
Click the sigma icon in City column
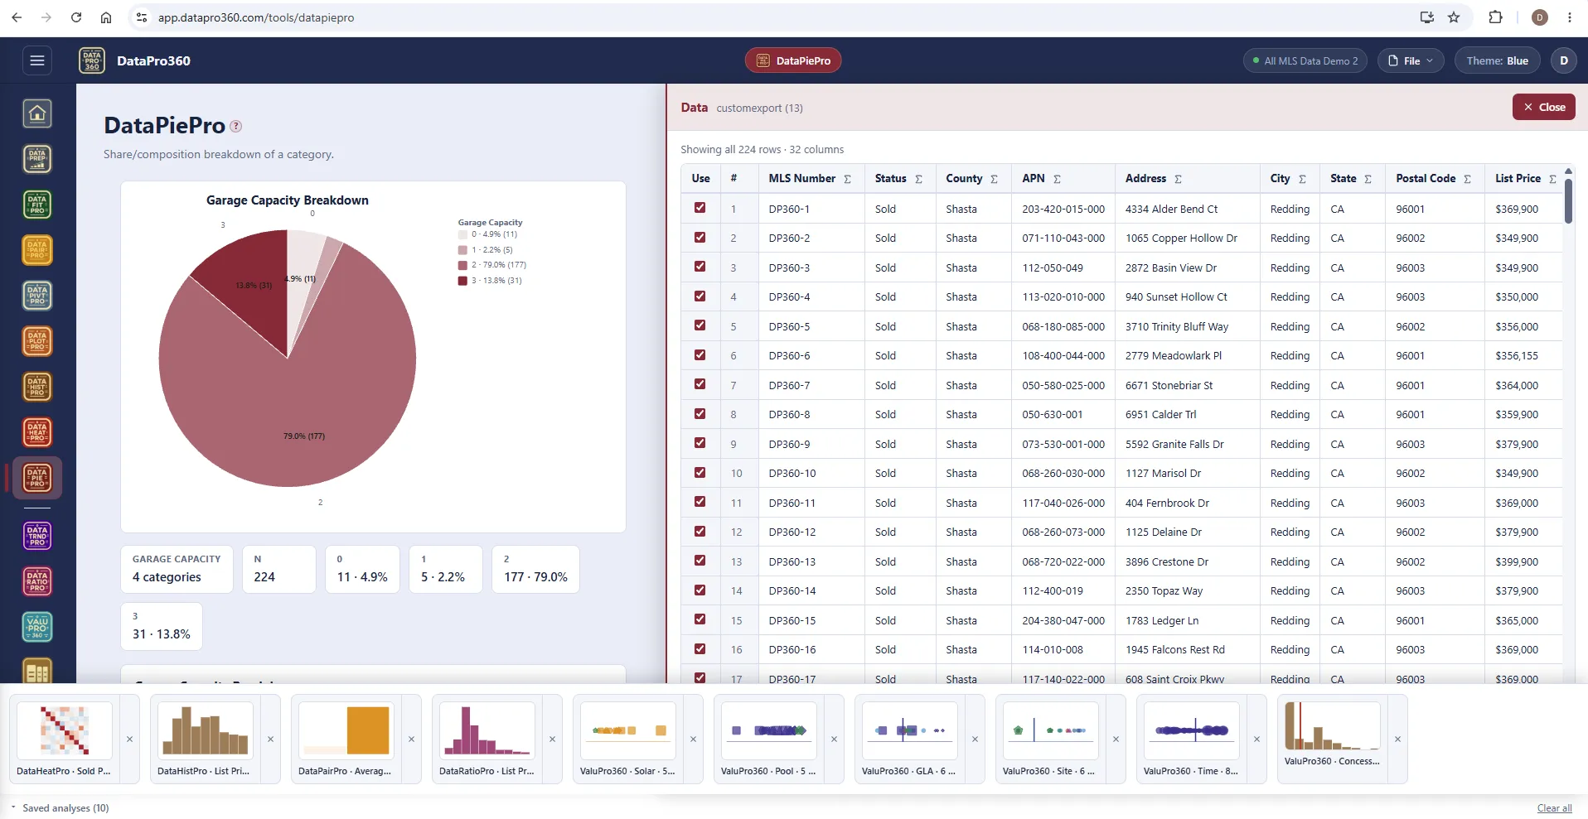[x=1302, y=179]
